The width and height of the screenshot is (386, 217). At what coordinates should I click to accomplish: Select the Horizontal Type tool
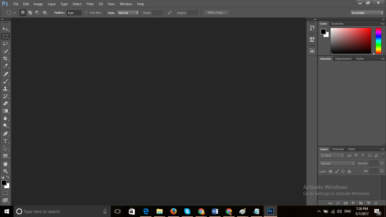click(x=5, y=141)
